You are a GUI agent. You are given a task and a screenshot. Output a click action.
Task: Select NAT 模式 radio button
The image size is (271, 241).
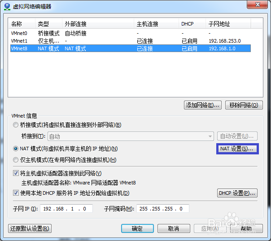tap(16, 149)
